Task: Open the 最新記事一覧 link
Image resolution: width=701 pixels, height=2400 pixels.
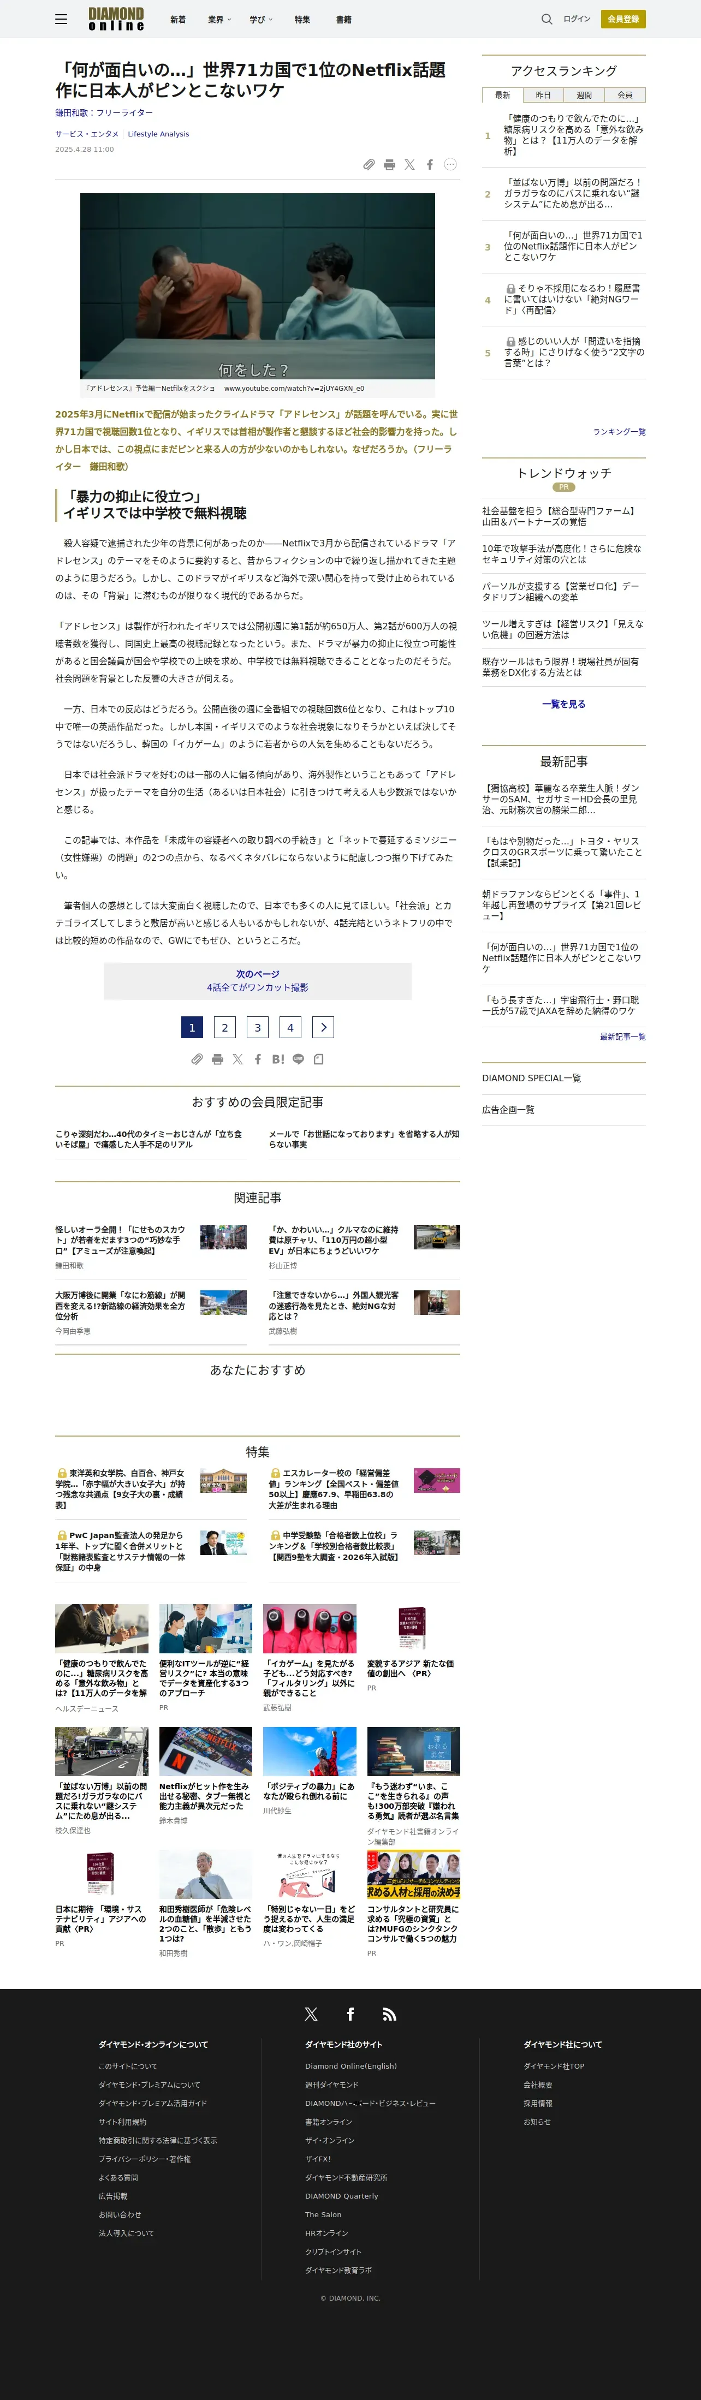Action: click(x=623, y=1037)
